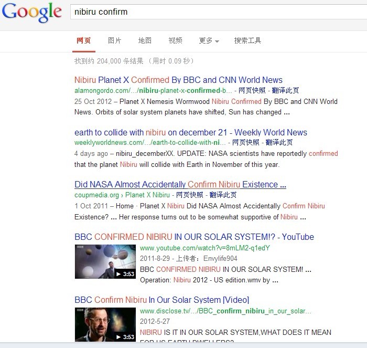The height and width of the screenshot is (348, 367).
Task: Click the play icon on the disclose.tv thumbnail
Action: (118, 337)
